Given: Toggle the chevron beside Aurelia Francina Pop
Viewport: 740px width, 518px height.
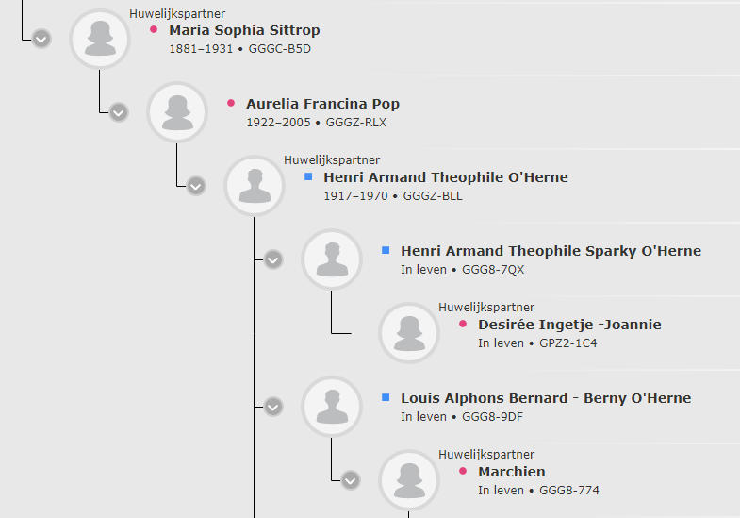Looking at the screenshot, I should point(119,112).
